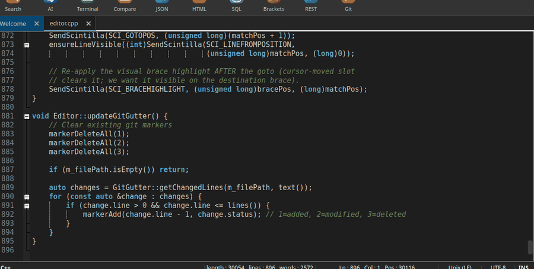Open the Search tool in toolbar
534x269 pixels.
click(13, 6)
